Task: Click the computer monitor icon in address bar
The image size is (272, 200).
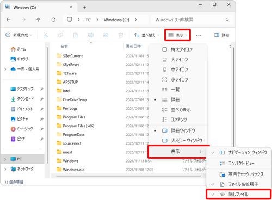Action: pos(70,20)
